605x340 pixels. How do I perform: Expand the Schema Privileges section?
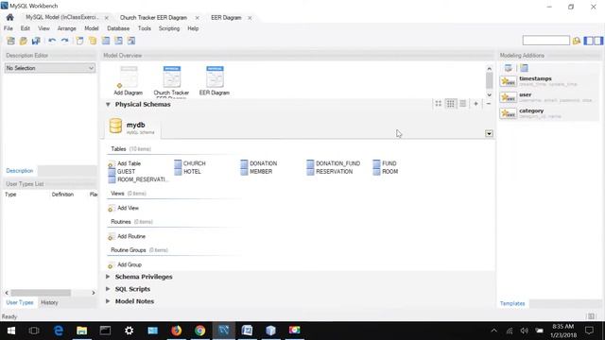pyautogui.click(x=108, y=277)
